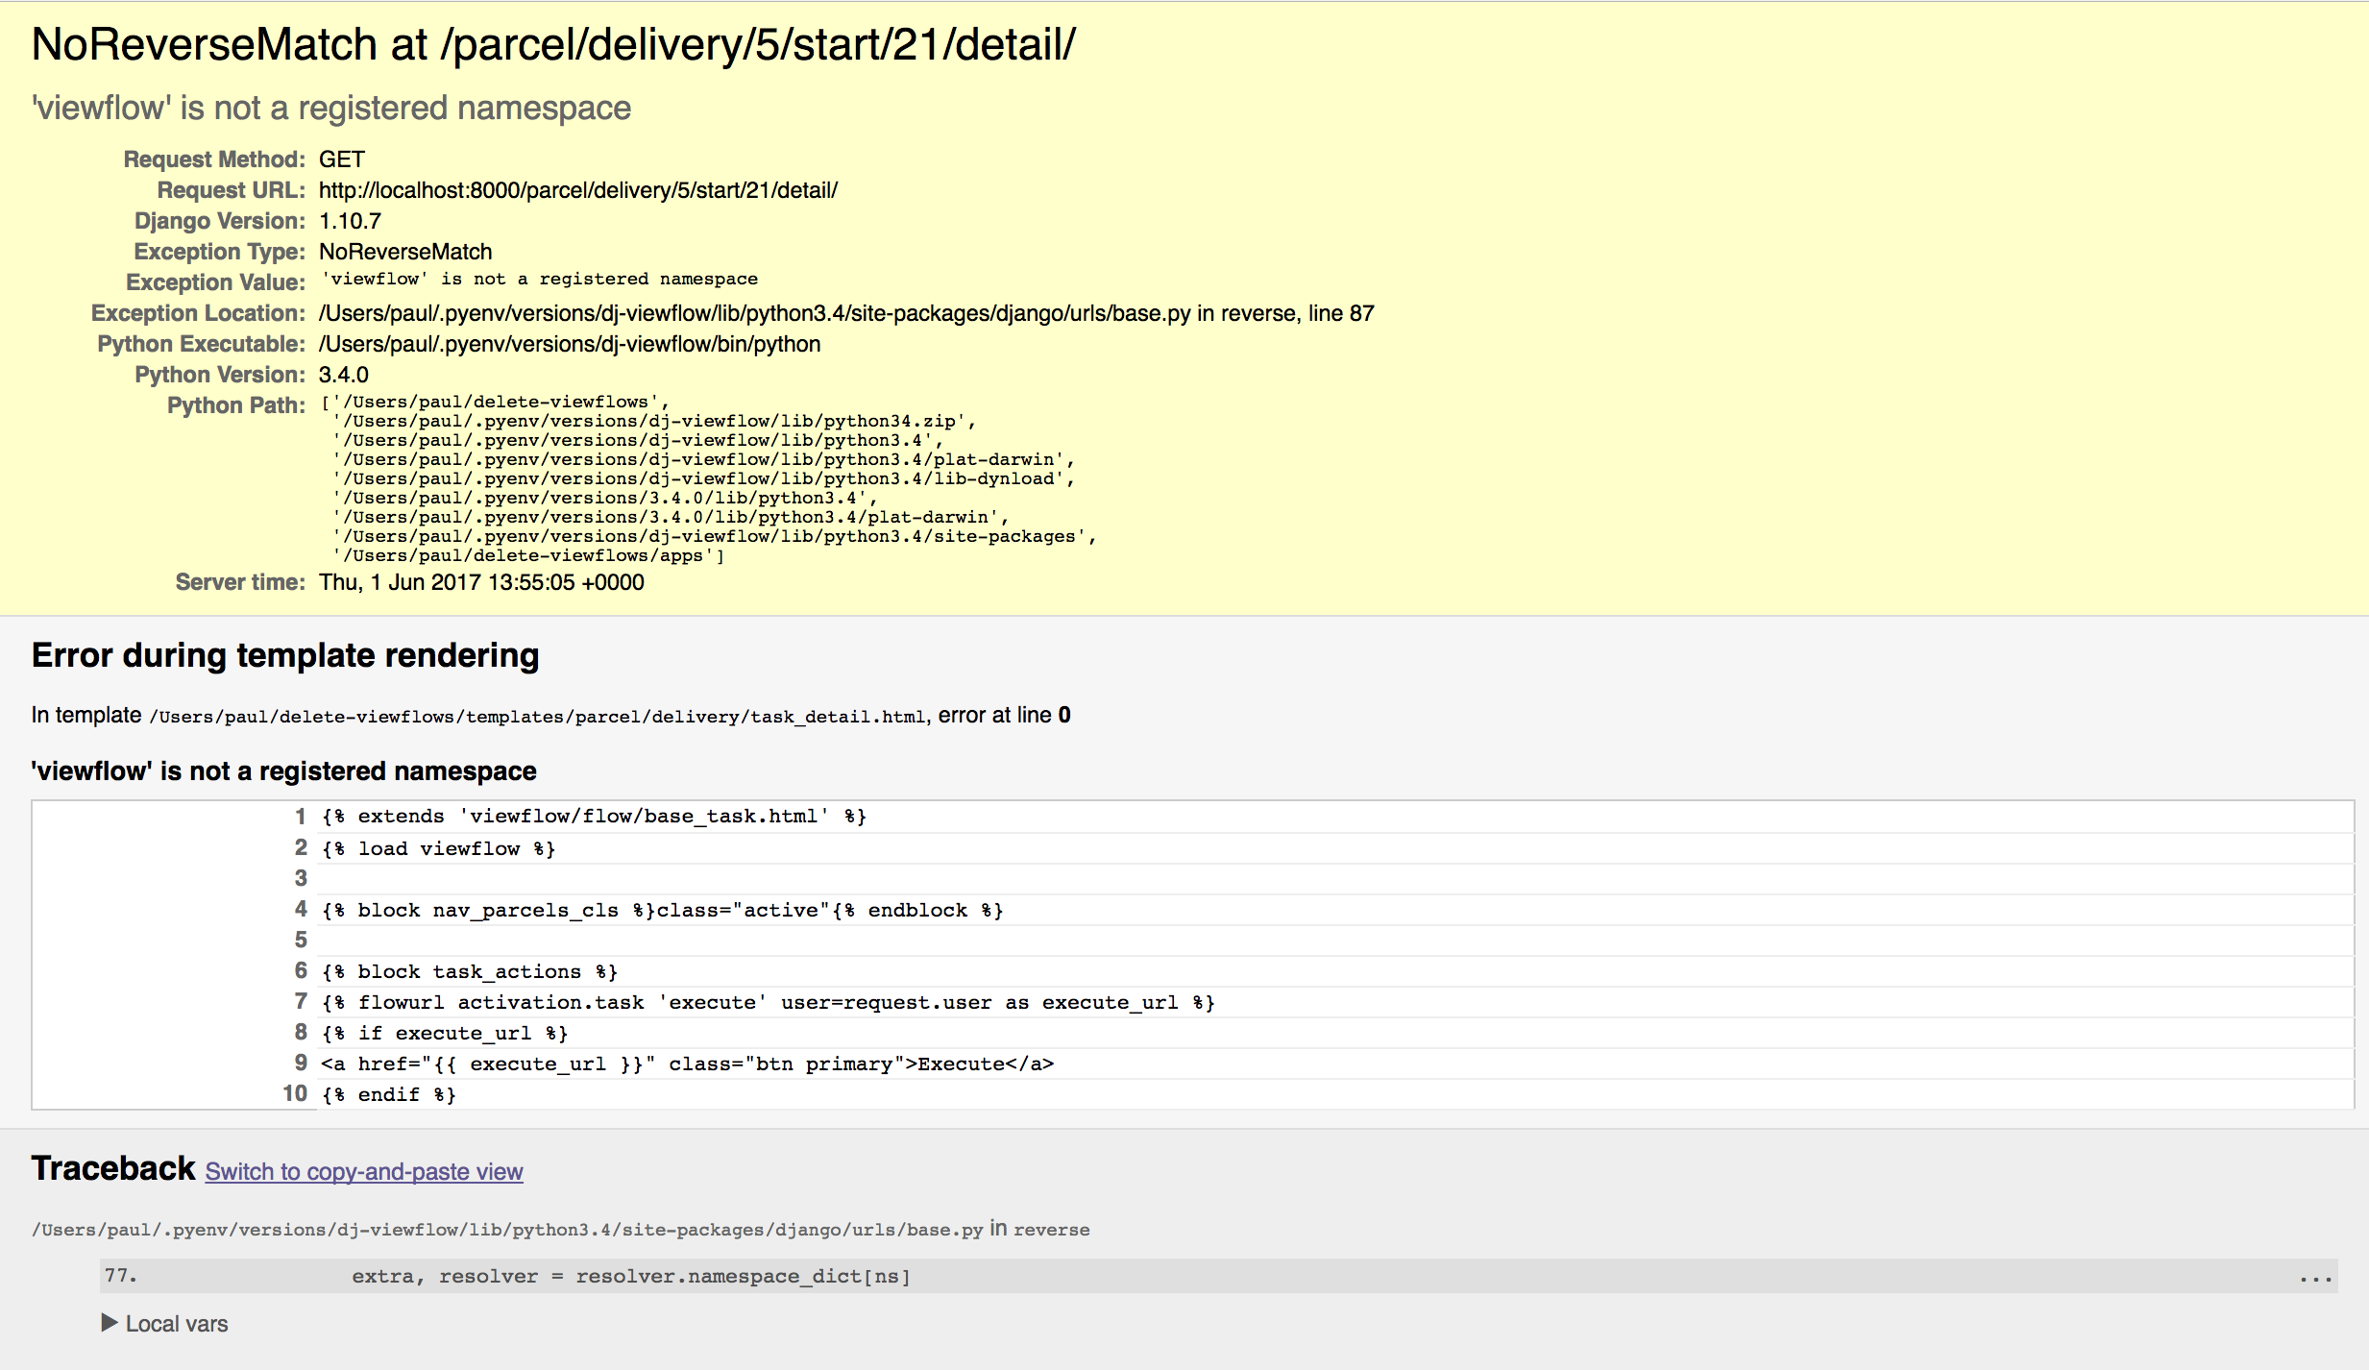
Task: Click traceback code line 77 to expand context
Action: point(630,1277)
